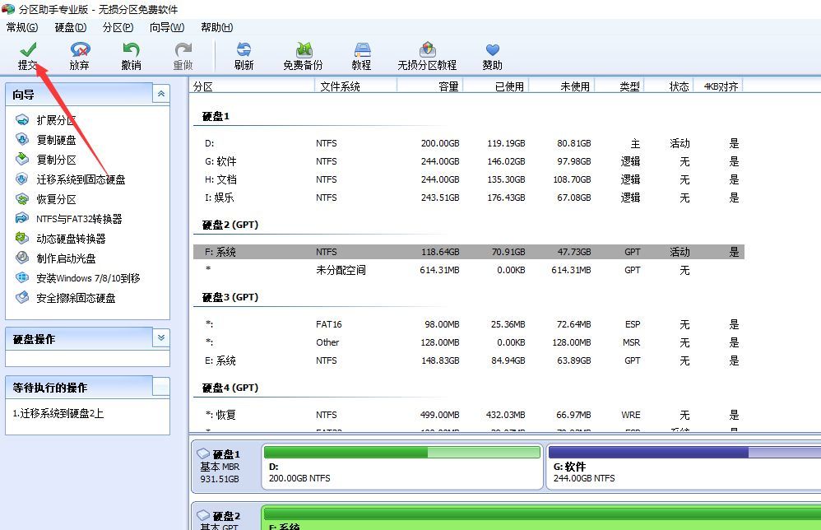Click the 安装Windows 7/8/10到移 icon

pyautogui.click(x=22, y=277)
